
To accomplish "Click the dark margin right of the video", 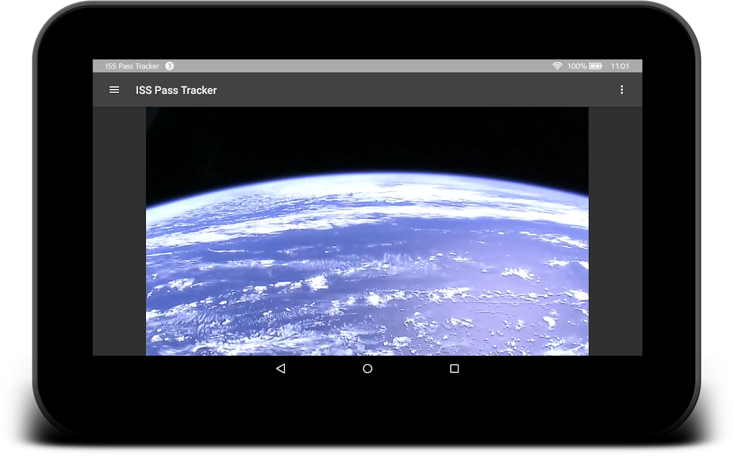I will point(615,231).
